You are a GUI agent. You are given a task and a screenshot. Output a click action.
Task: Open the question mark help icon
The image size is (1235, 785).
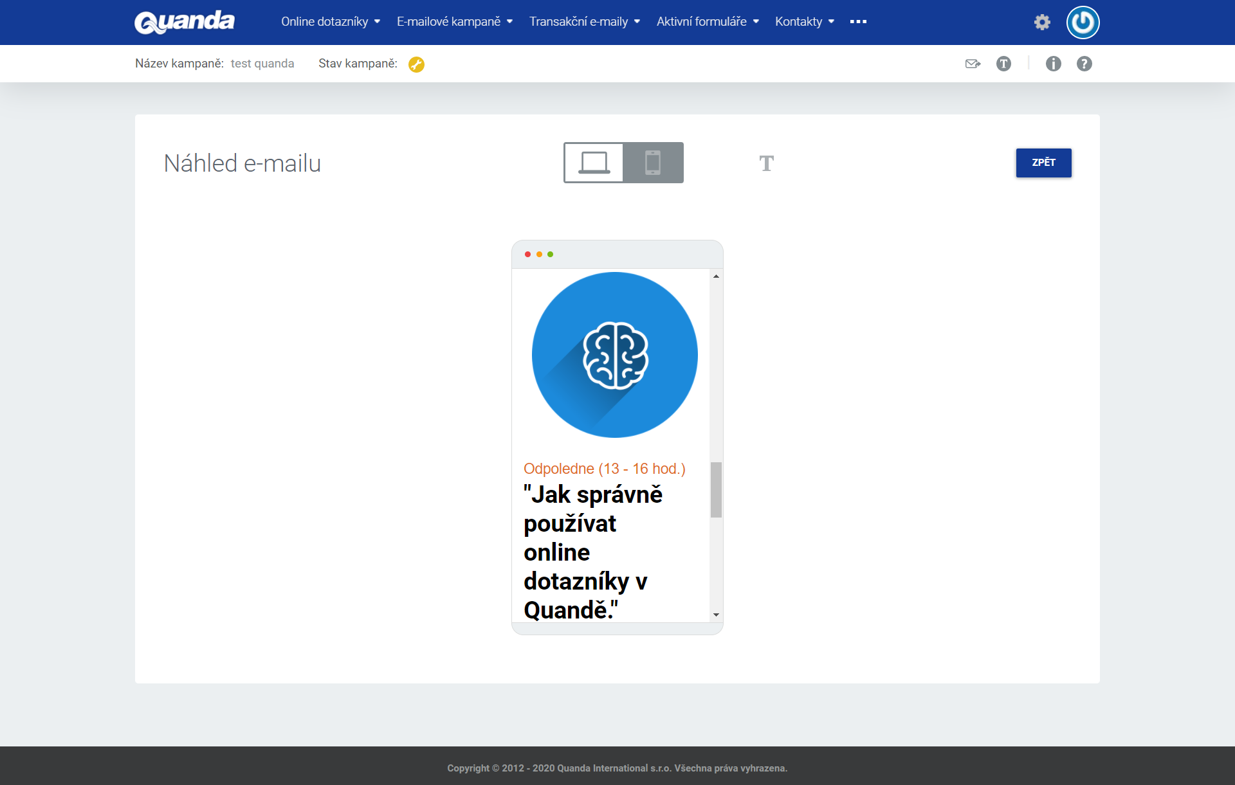click(x=1084, y=64)
